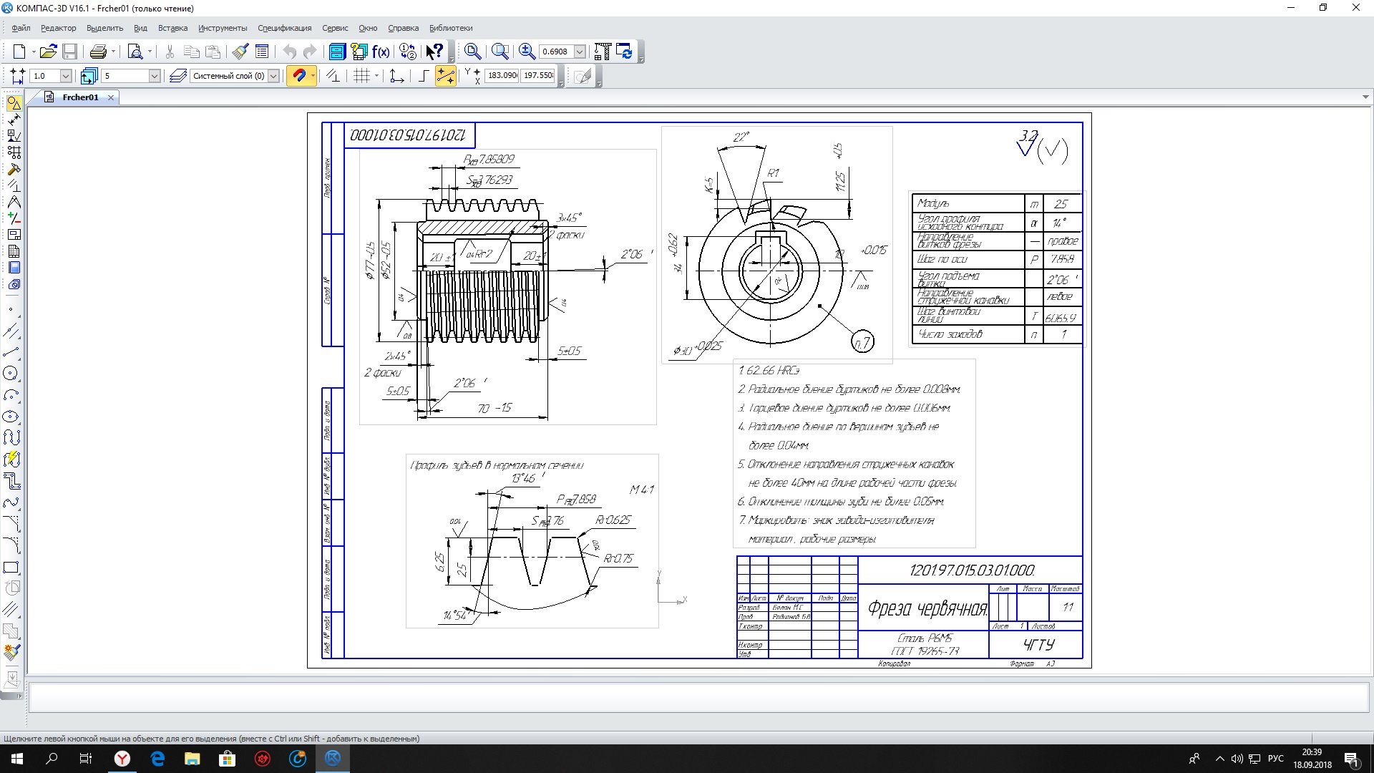Select the Frcher01 document tab

click(x=79, y=97)
